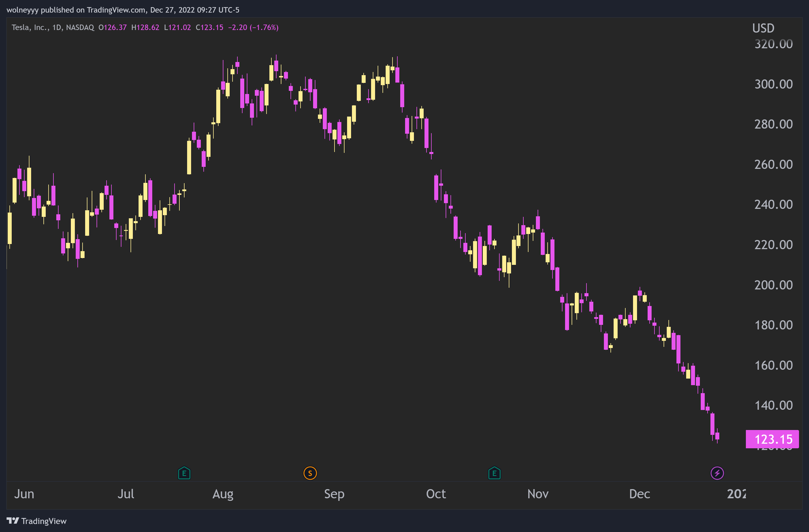The width and height of the screenshot is (809, 532).
Task: Click the 280.00 price axis label
Action: point(773,124)
